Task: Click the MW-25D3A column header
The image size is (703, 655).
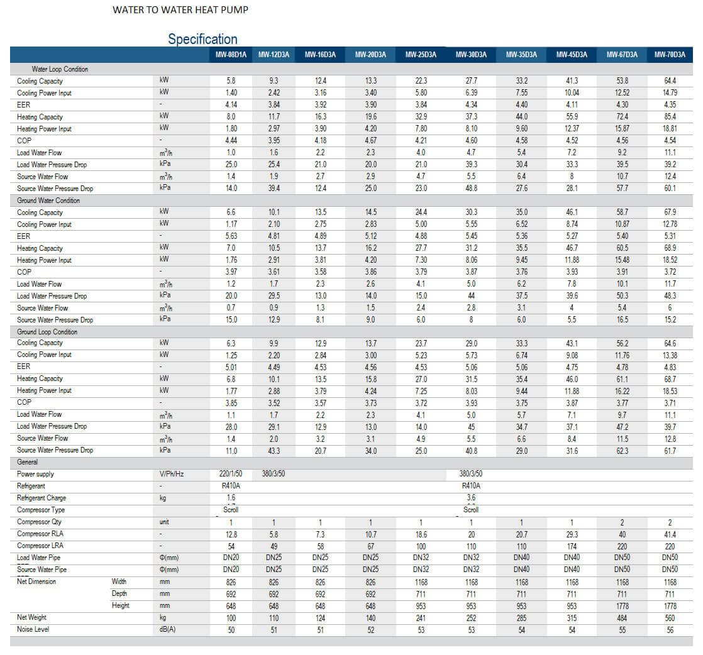Action: point(421,55)
